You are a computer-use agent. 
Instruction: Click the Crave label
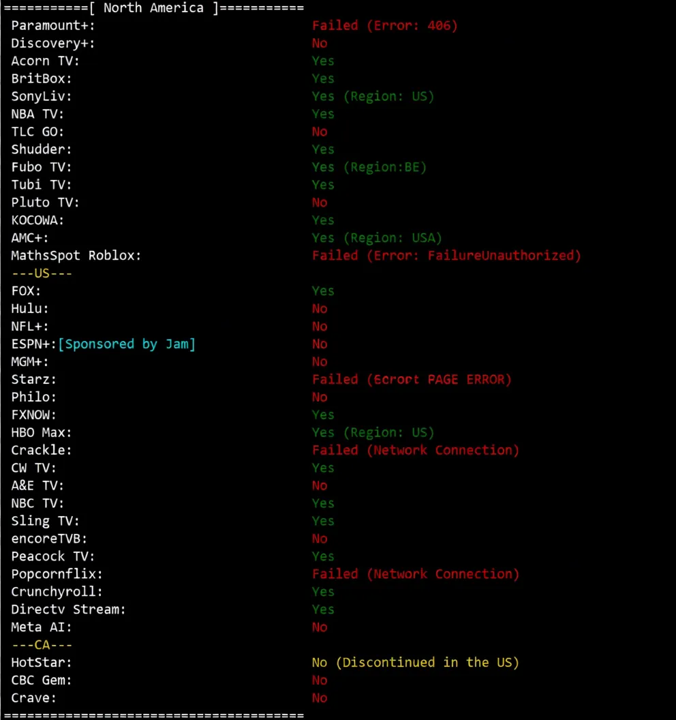tap(34, 698)
